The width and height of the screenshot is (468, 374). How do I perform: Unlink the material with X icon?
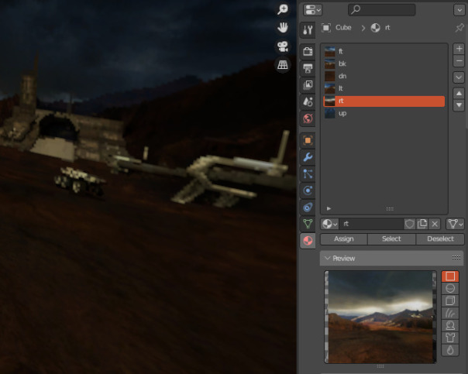click(435, 224)
